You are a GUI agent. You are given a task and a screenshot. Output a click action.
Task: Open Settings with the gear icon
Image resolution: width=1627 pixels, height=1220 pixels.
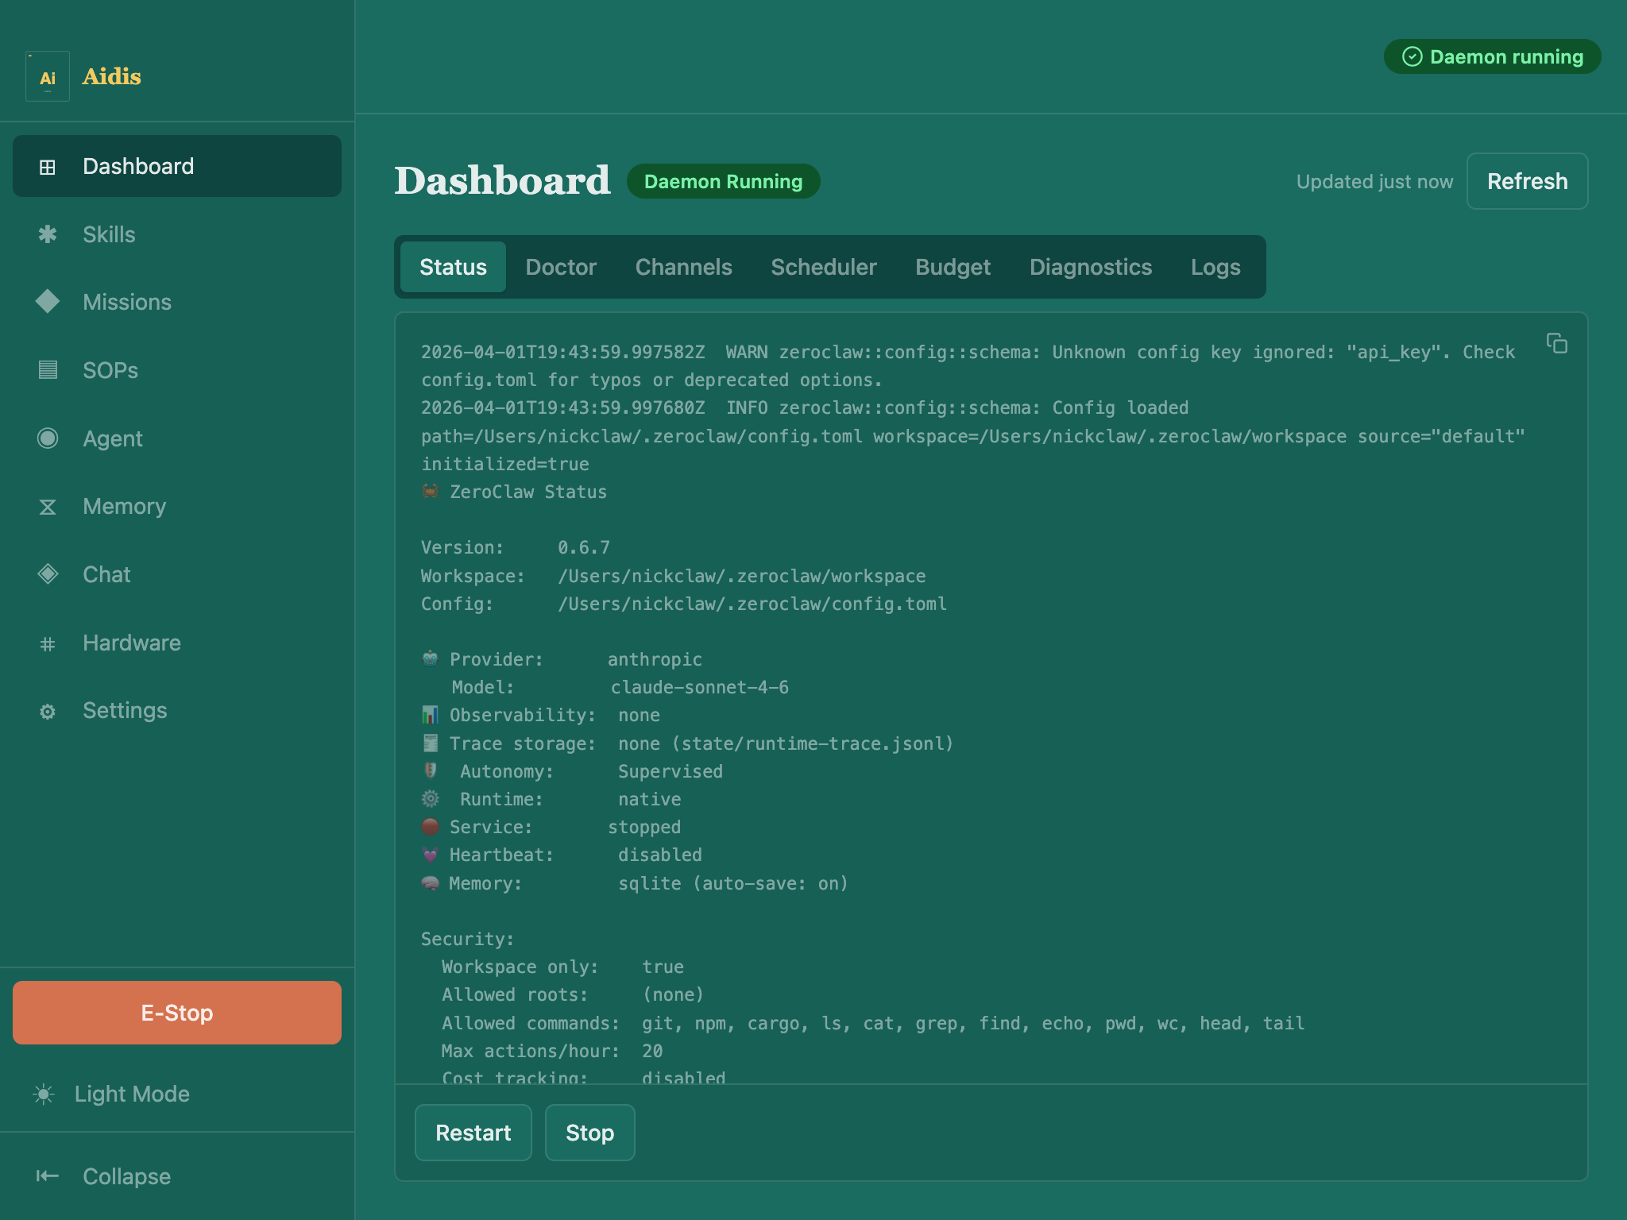click(48, 711)
